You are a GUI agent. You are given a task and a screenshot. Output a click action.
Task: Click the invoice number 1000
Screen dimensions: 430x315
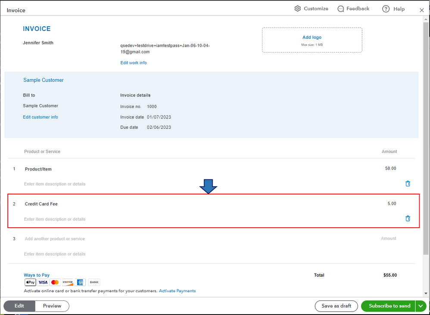[x=152, y=107]
